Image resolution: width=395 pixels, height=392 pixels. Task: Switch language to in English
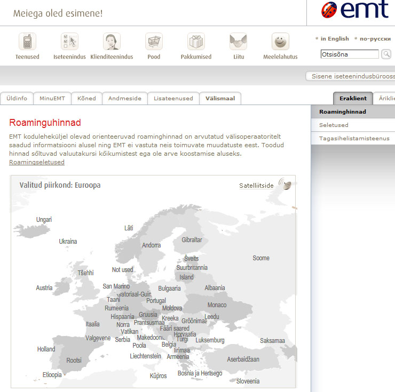pyautogui.click(x=335, y=39)
